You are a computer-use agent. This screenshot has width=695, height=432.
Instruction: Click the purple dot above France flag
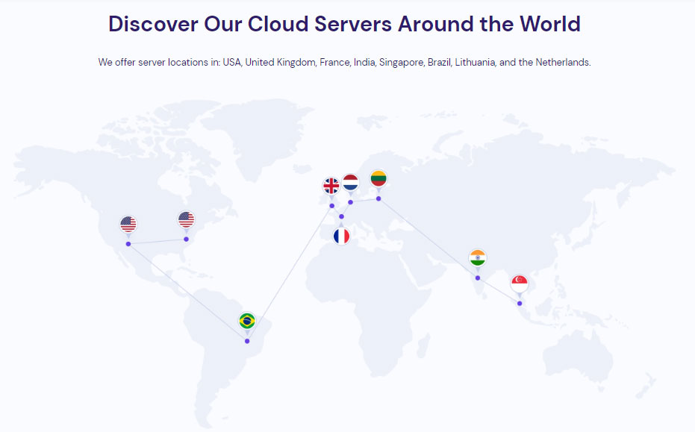[x=341, y=216]
